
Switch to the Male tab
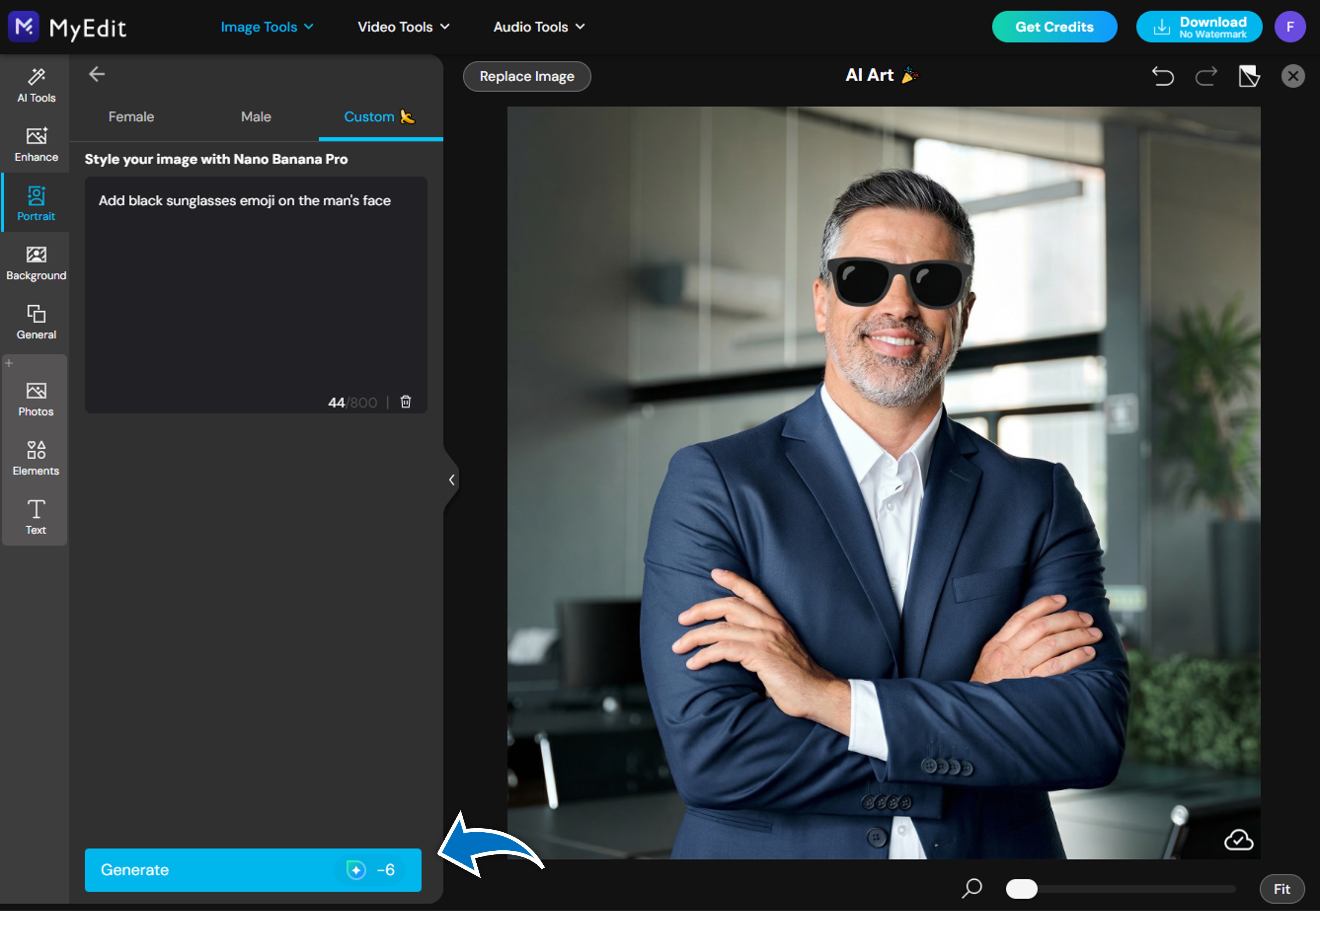pos(256,117)
